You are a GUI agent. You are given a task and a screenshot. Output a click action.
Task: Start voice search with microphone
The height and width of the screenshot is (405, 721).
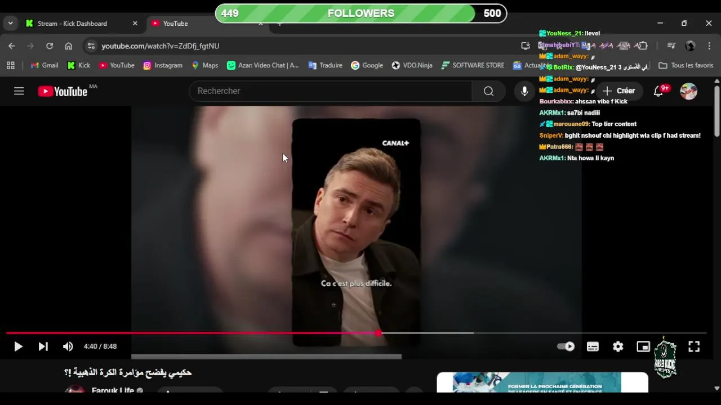pyautogui.click(x=524, y=91)
